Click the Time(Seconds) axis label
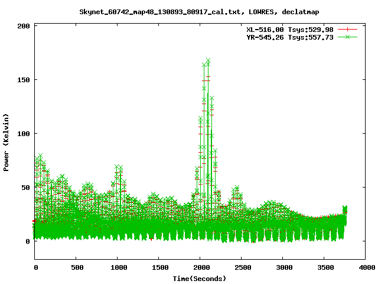The image size is (378, 284). point(200,279)
